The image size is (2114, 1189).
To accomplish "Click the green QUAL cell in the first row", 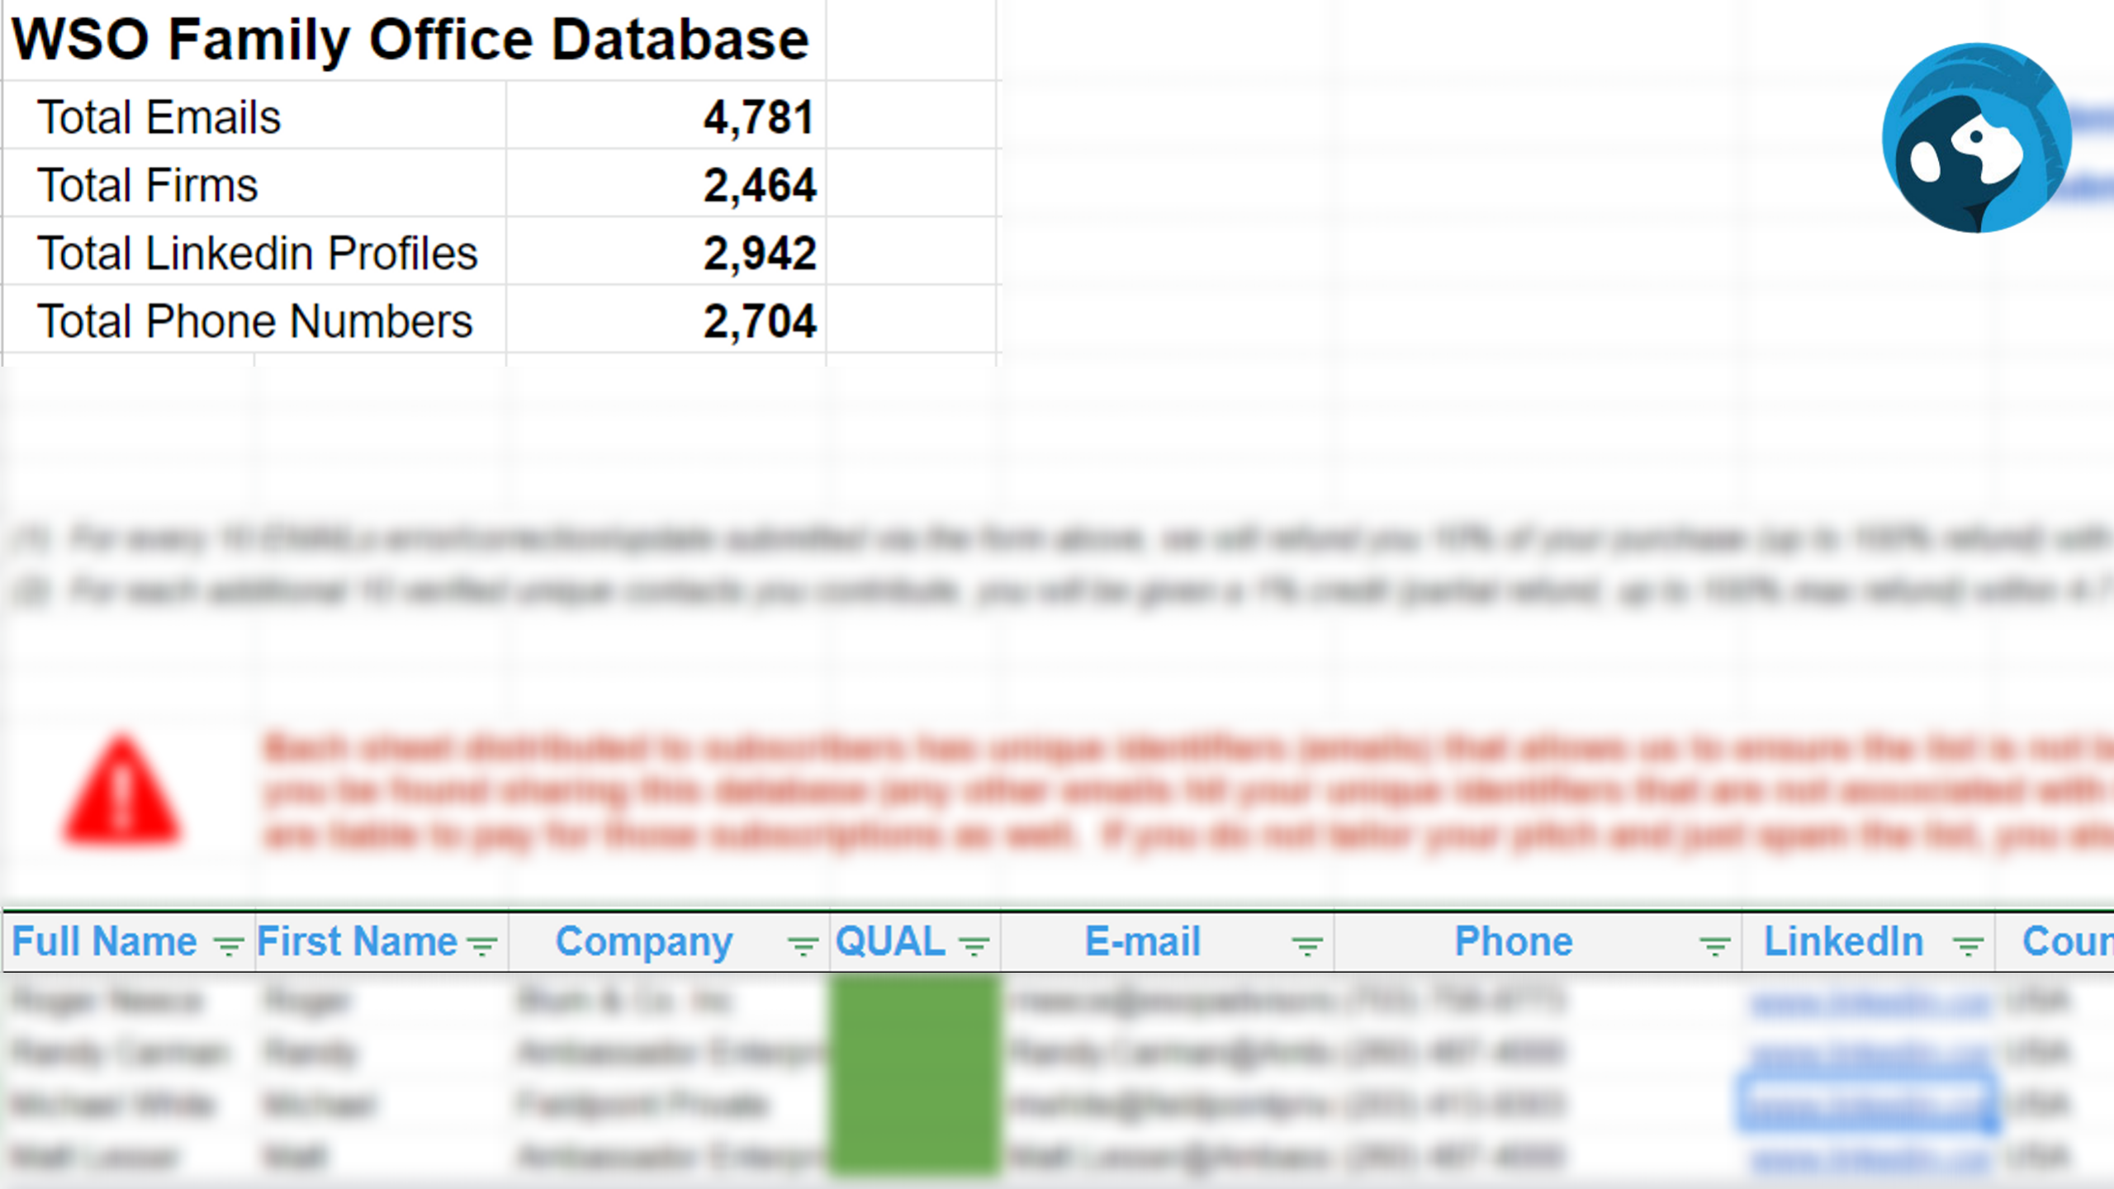I will (x=914, y=1001).
